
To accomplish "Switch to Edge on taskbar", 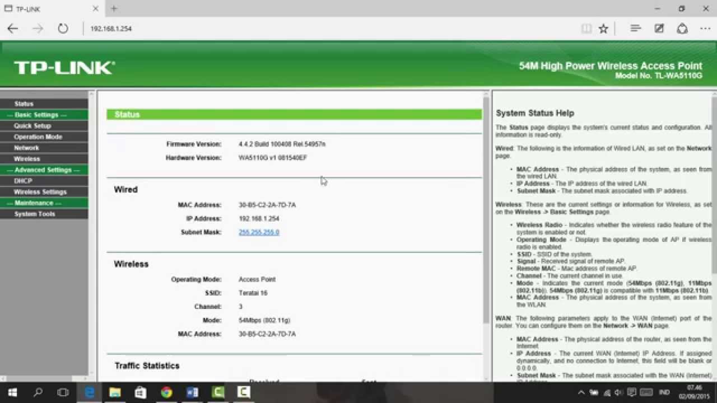I will 89,392.
